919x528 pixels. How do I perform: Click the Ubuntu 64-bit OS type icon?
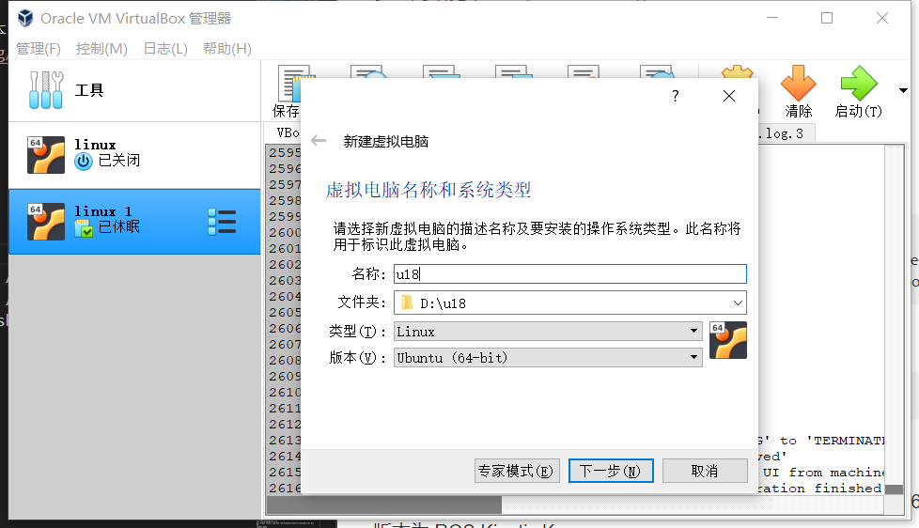(x=728, y=340)
